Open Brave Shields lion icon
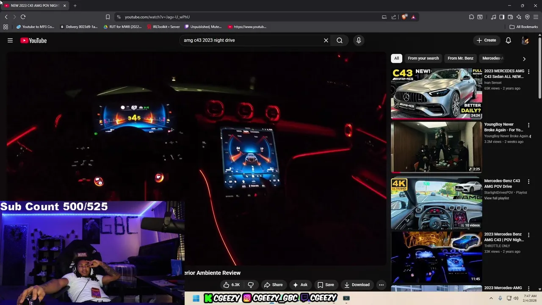Viewport: 542px width, 305px height. (x=404, y=17)
